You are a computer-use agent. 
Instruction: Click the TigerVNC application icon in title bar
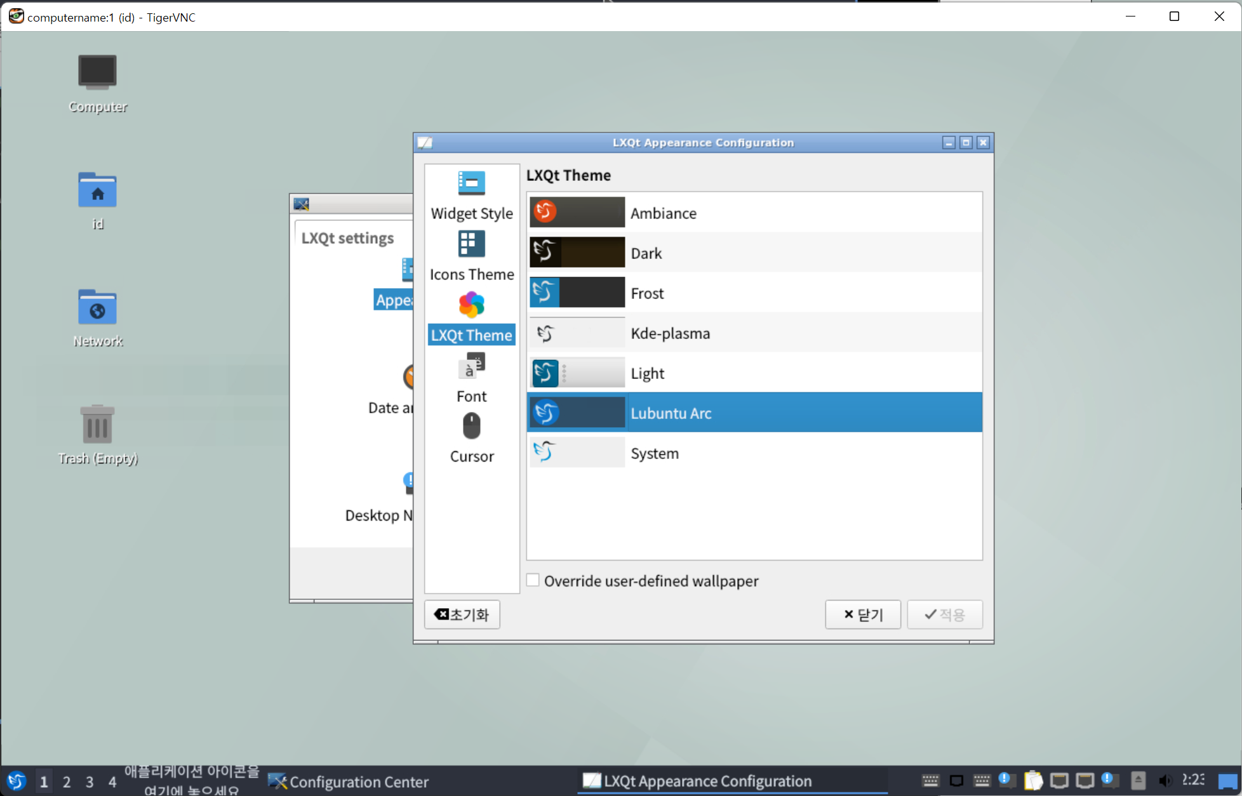tap(15, 17)
